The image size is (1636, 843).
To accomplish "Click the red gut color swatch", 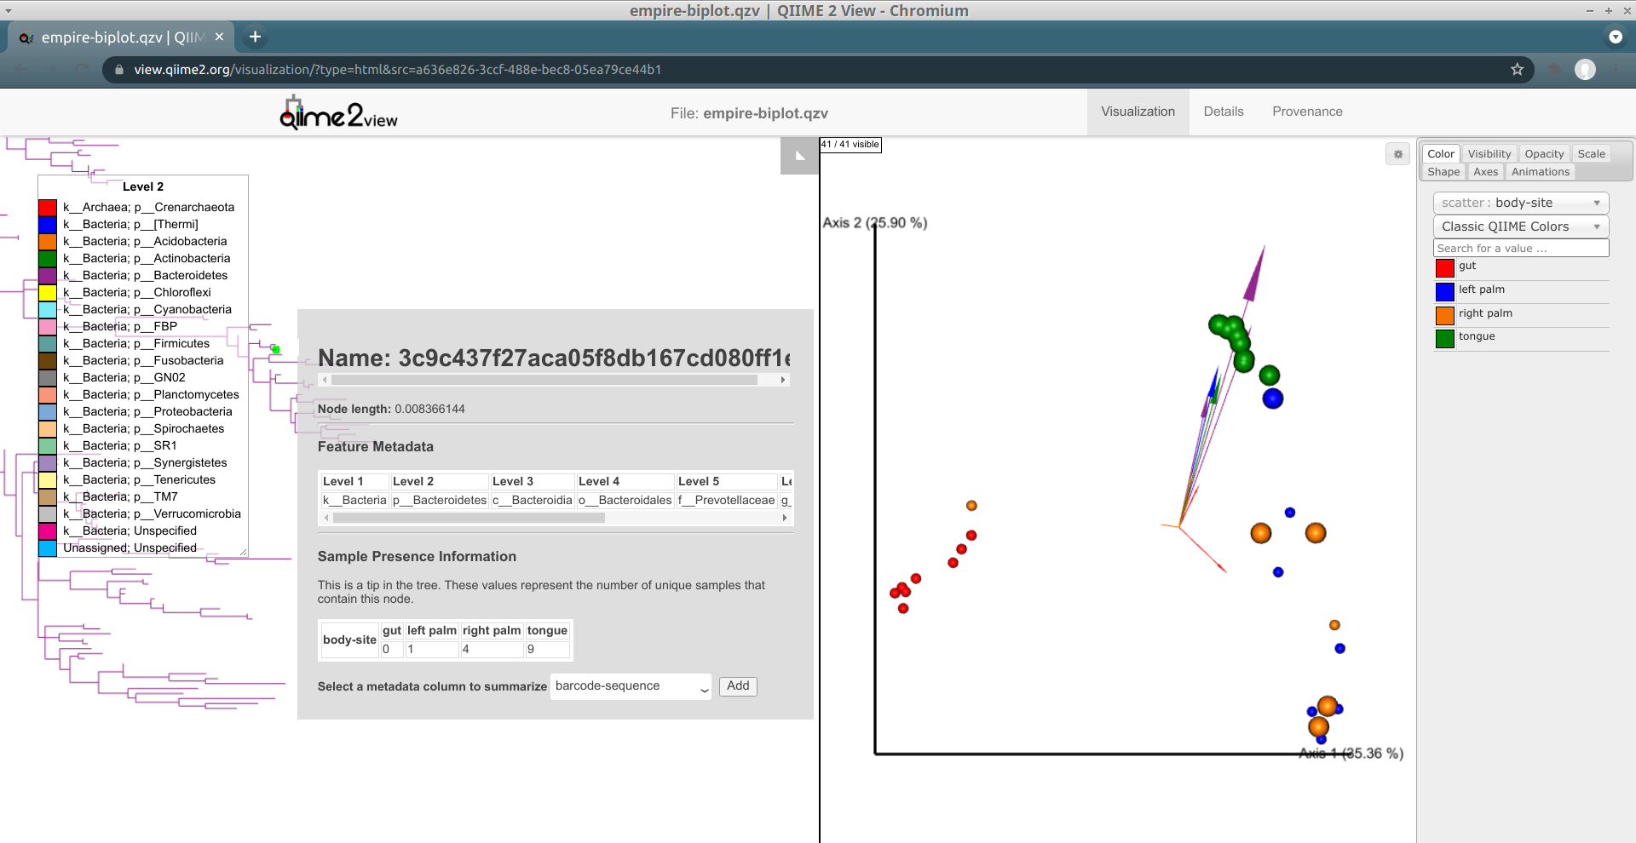I will coord(1444,268).
